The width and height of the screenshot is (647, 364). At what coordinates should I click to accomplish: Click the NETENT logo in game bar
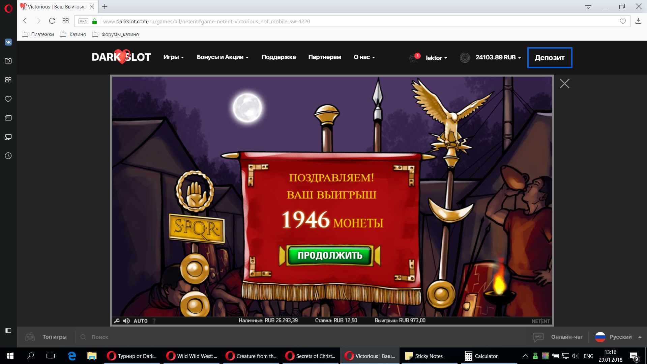(x=541, y=321)
